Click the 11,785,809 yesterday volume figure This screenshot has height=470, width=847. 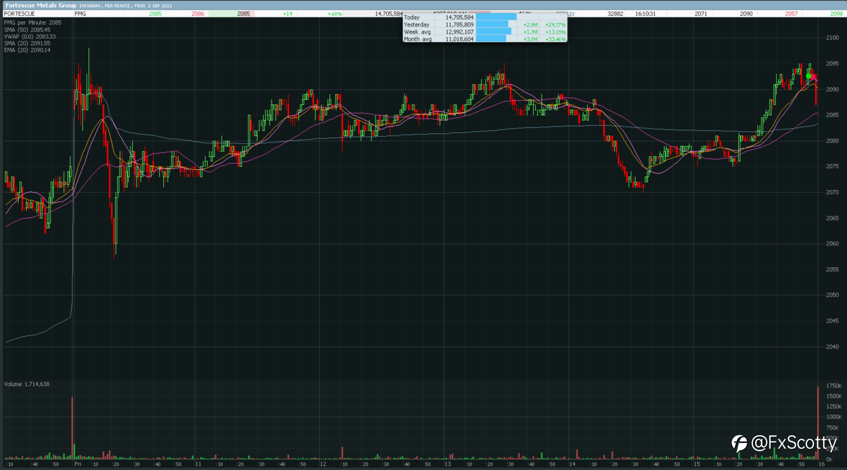click(460, 24)
